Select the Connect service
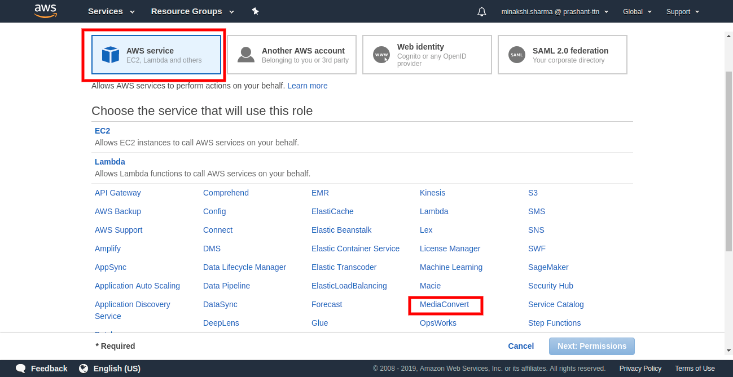The width and height of the screenshot is (733, 377). (x=218, y=230)
